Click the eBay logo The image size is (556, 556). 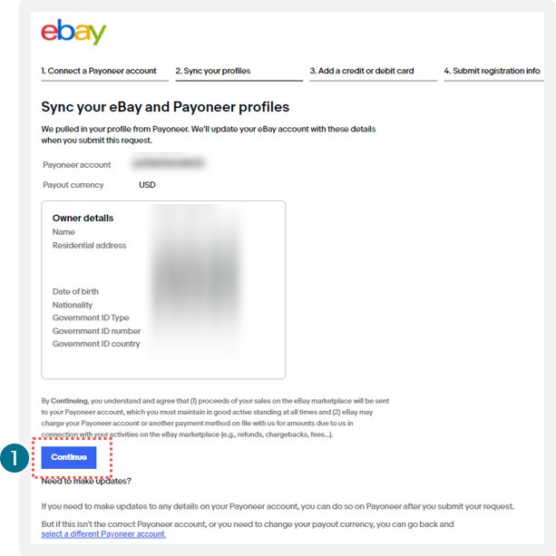pos(73,32)
